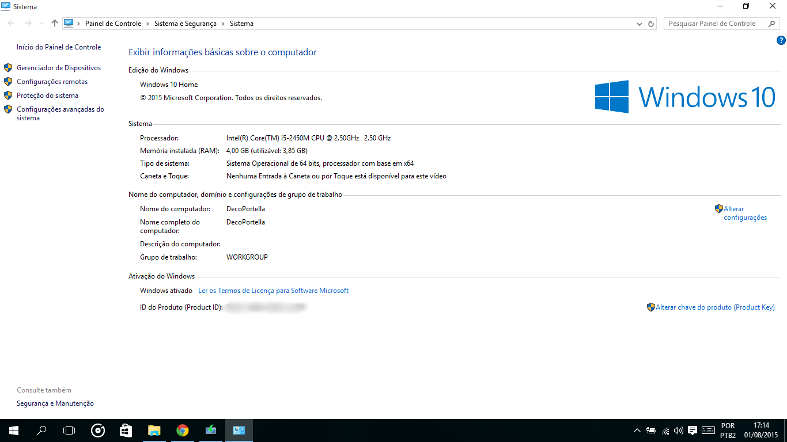Viewport: 787px width, 442px height.
Task: Open Segurança e Manutenção link
Action: pyautogui.click(x=55, y=403)
